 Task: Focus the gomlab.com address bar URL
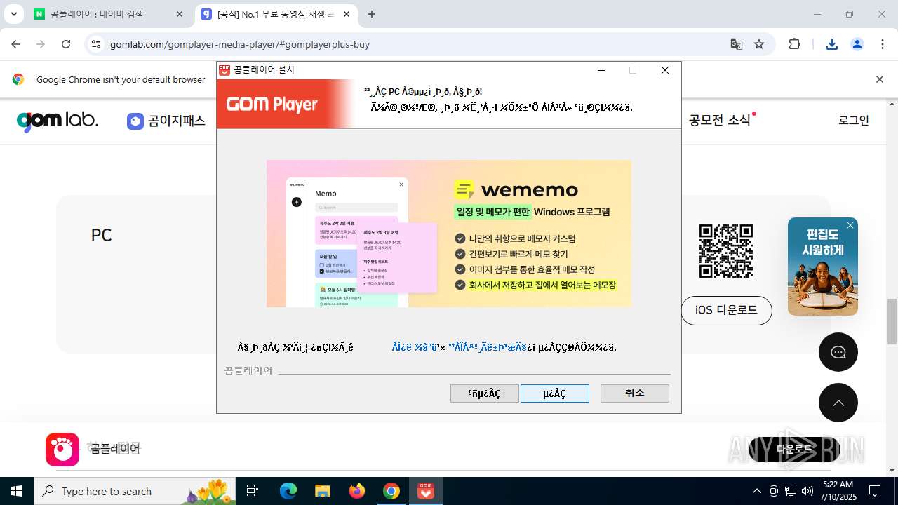(x=240, y=44)
